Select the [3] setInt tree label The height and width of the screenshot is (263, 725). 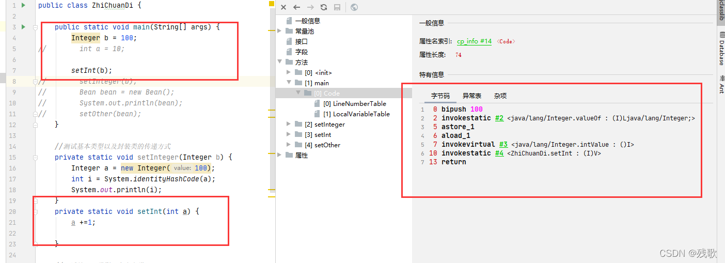(x=318, y=134)
